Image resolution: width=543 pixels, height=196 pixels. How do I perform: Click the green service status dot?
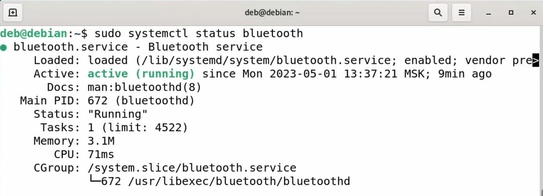[3, 47]
